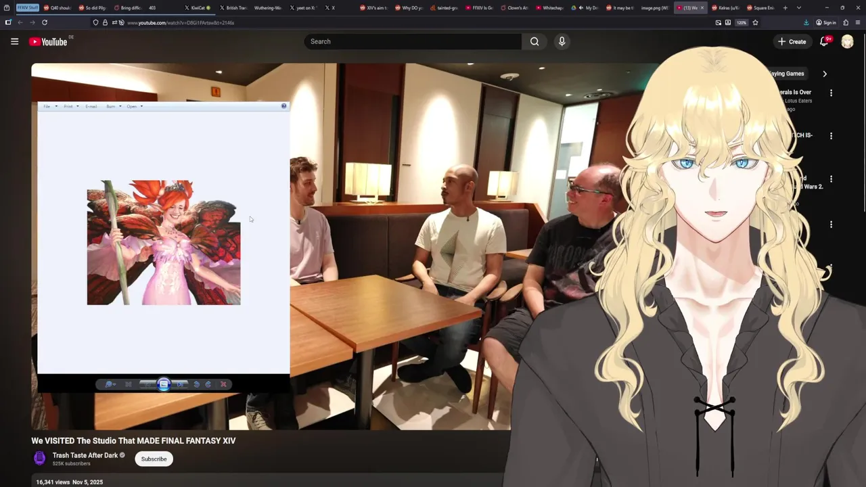Viewport: 866px width, 487px height.
Task: Toggle the browser sidebar button
Action: pyautogui.click(x=8, y=22)
